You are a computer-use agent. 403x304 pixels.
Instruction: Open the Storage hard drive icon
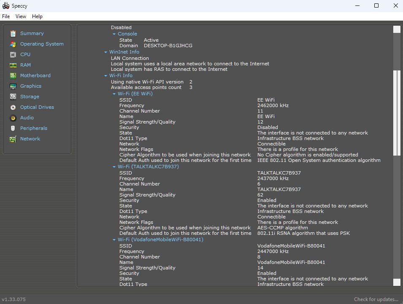pyautogui.click(x=13, y=97)
